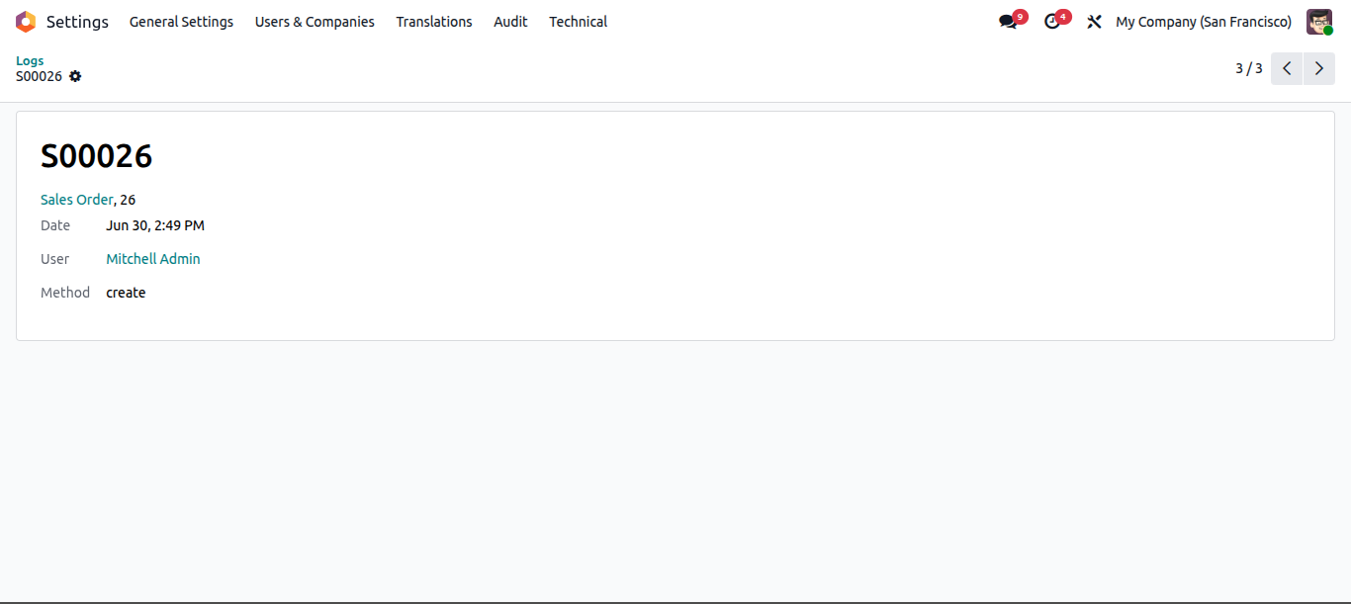Screen dimensions: 1351x604
Task: Go to next record with right chevron
Action: [x=1319, y=68]
